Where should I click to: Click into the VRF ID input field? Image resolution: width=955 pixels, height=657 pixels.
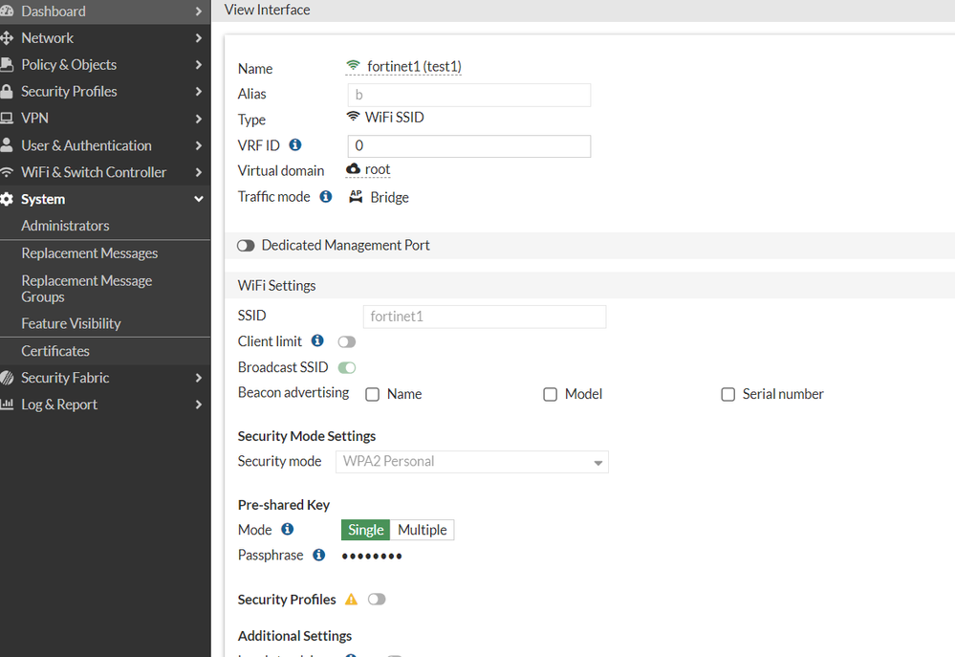(x=468, y=146)
